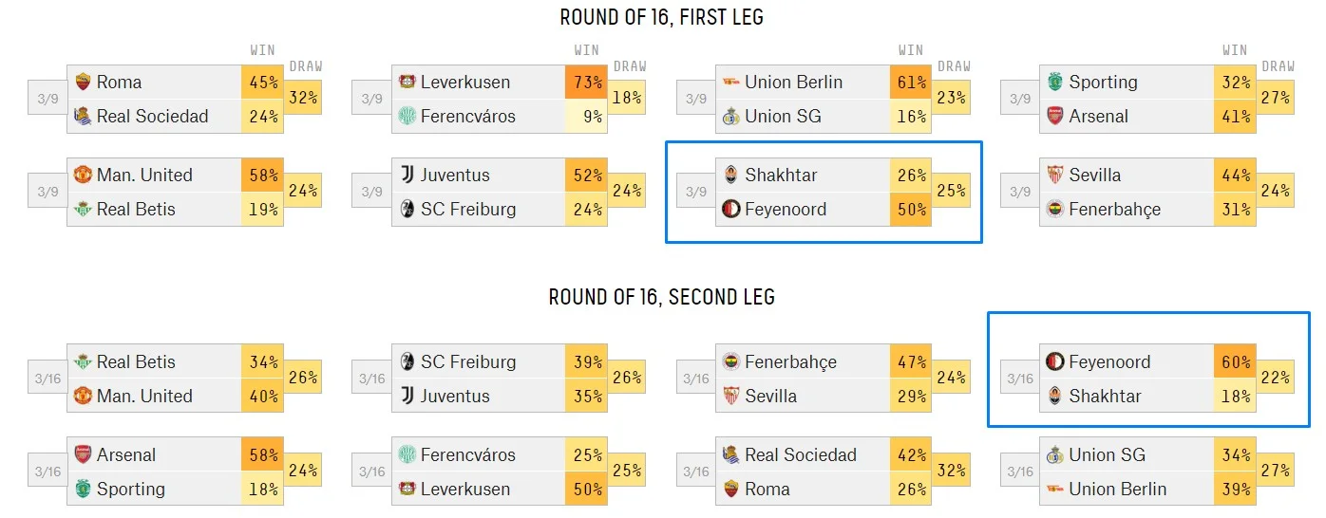This screenshot has width=1326, height=518.
Task: Click Feyenoord 60% win probability cell
Action: [x=1235, y=361]
